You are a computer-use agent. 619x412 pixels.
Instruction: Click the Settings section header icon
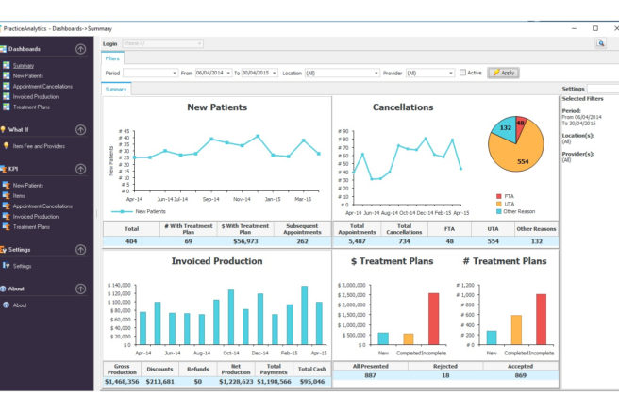pos(3,250)
